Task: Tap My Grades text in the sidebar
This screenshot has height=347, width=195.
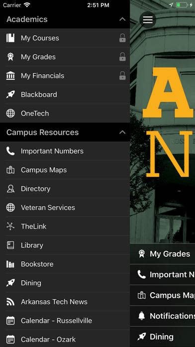Action: pos(38,57)
